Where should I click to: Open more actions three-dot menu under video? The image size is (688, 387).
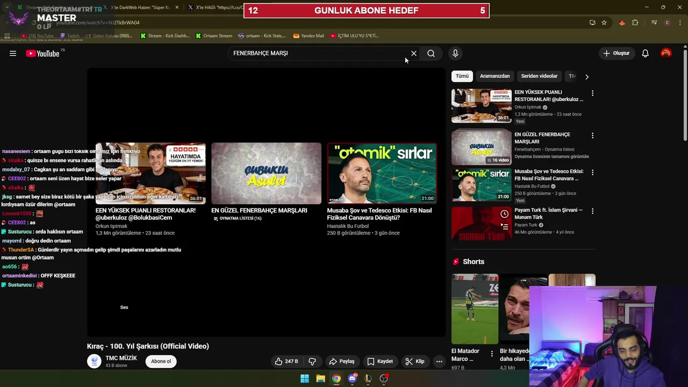439,361
